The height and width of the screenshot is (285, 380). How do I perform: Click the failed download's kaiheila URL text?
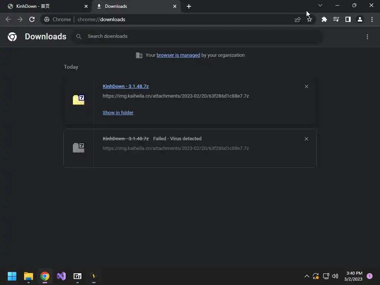(176, 148)
